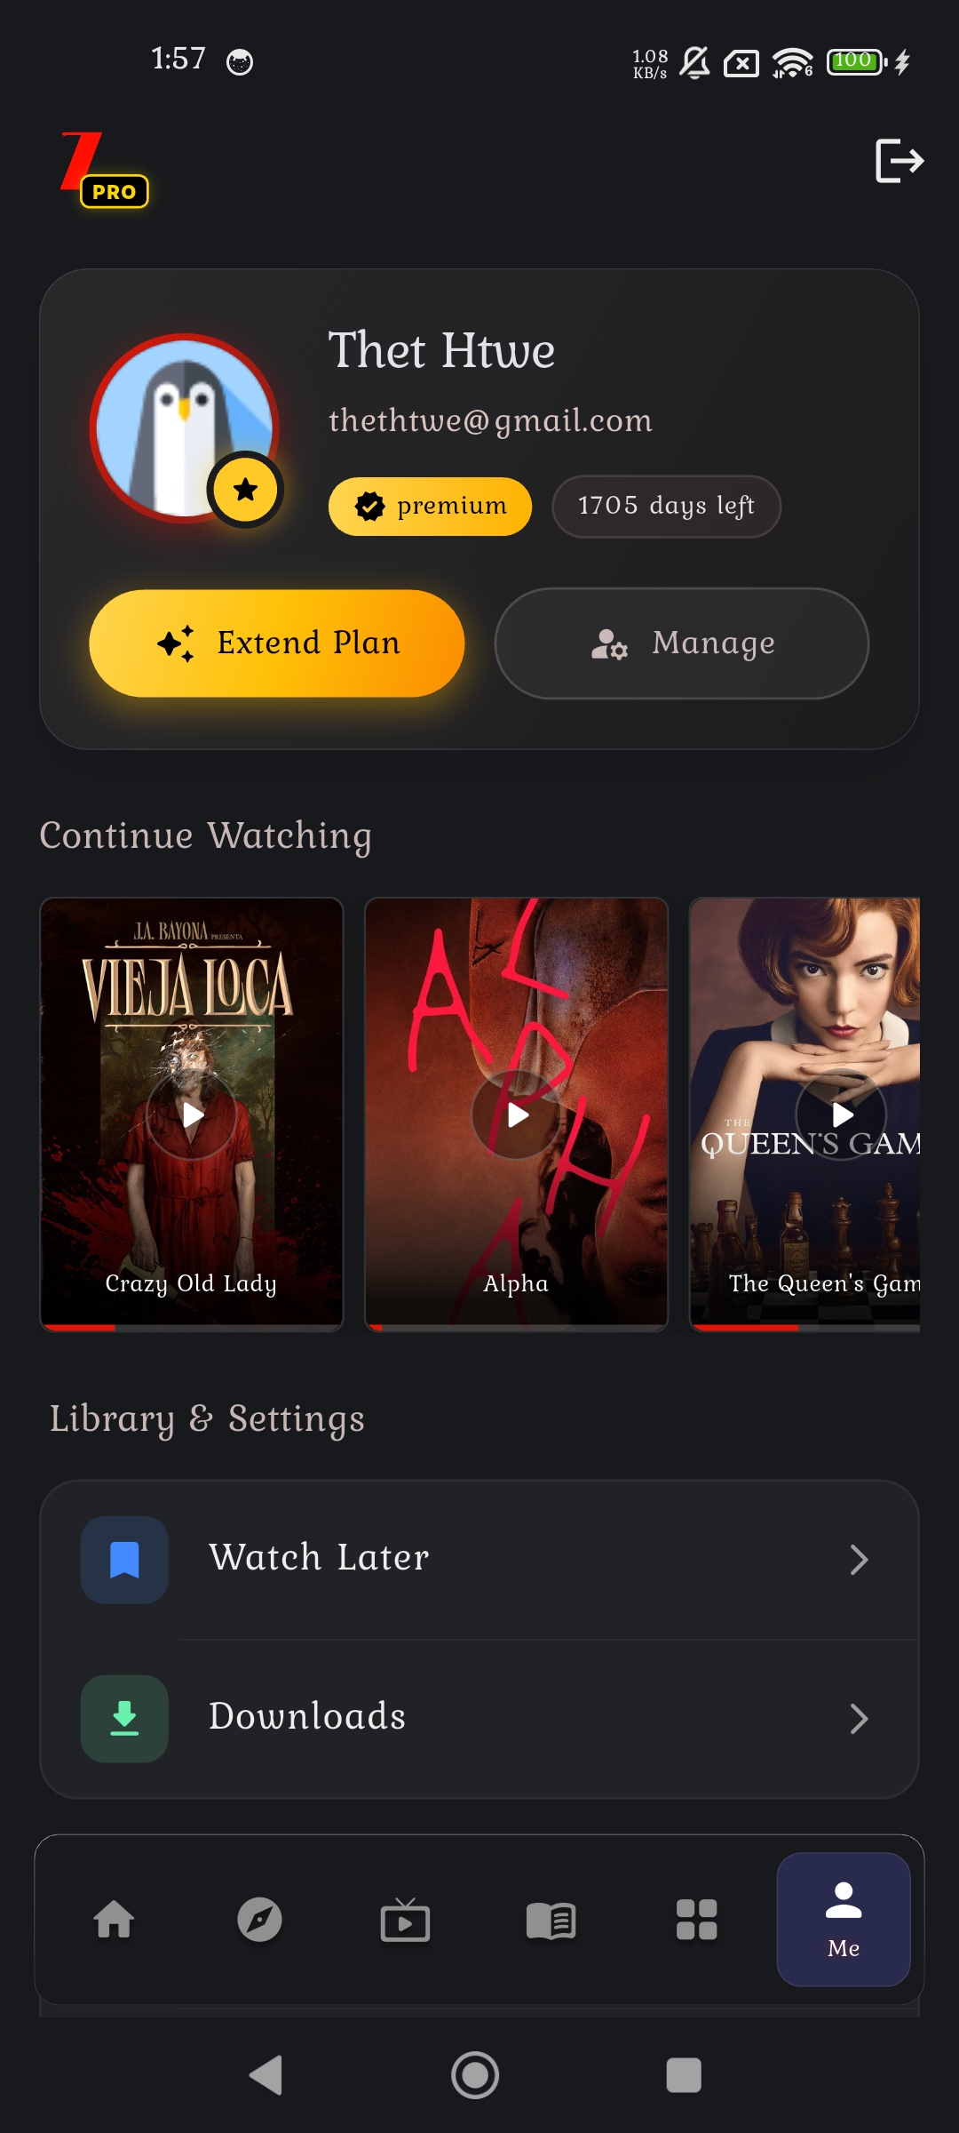Click the Watch Later bookmark icon

(x=123, y=1558)
